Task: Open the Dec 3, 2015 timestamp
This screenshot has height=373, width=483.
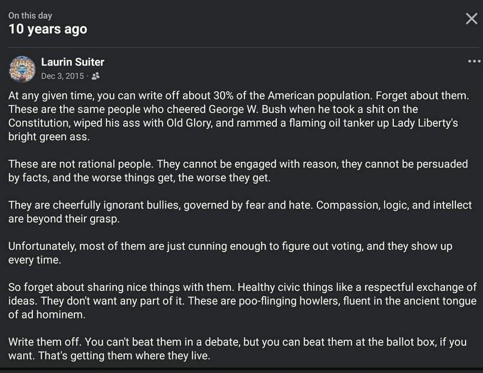Action: [x=62, y=76]
